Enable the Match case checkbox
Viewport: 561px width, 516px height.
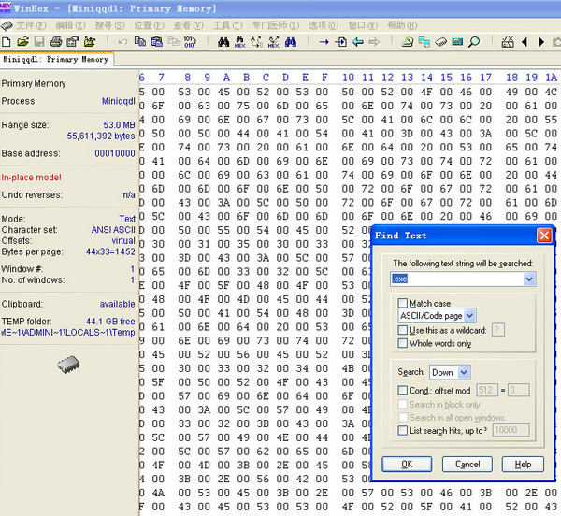pyautogui.click(x=402, y=304)
